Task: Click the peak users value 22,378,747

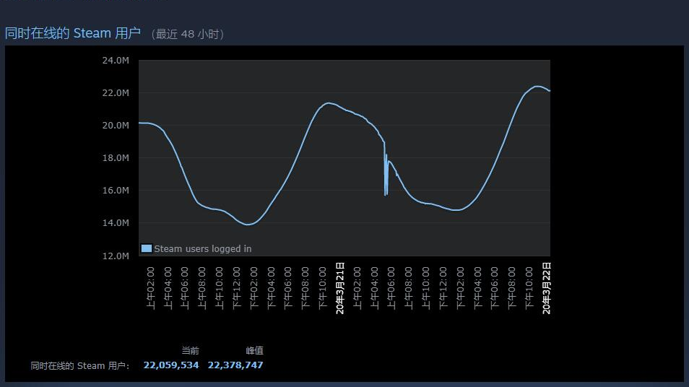Action: [x=235, y=365]
